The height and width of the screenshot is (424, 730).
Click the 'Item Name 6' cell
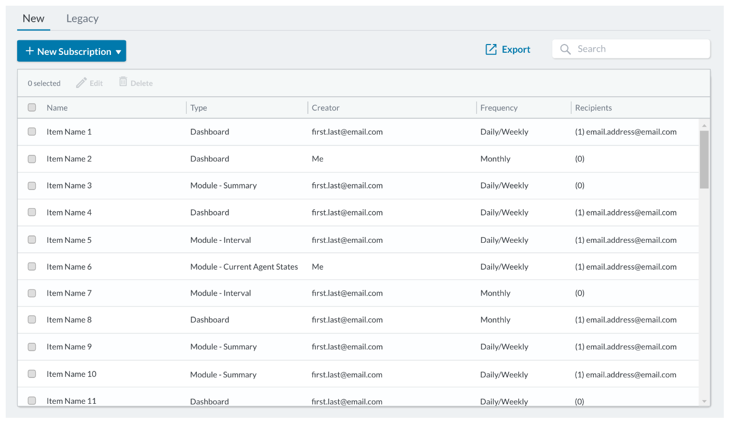(69, 267)
